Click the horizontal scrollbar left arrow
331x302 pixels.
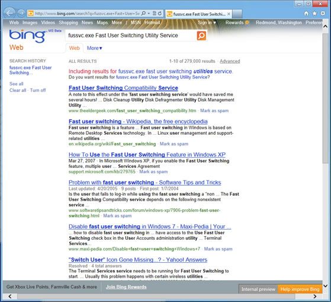click(x=10, y=296)
